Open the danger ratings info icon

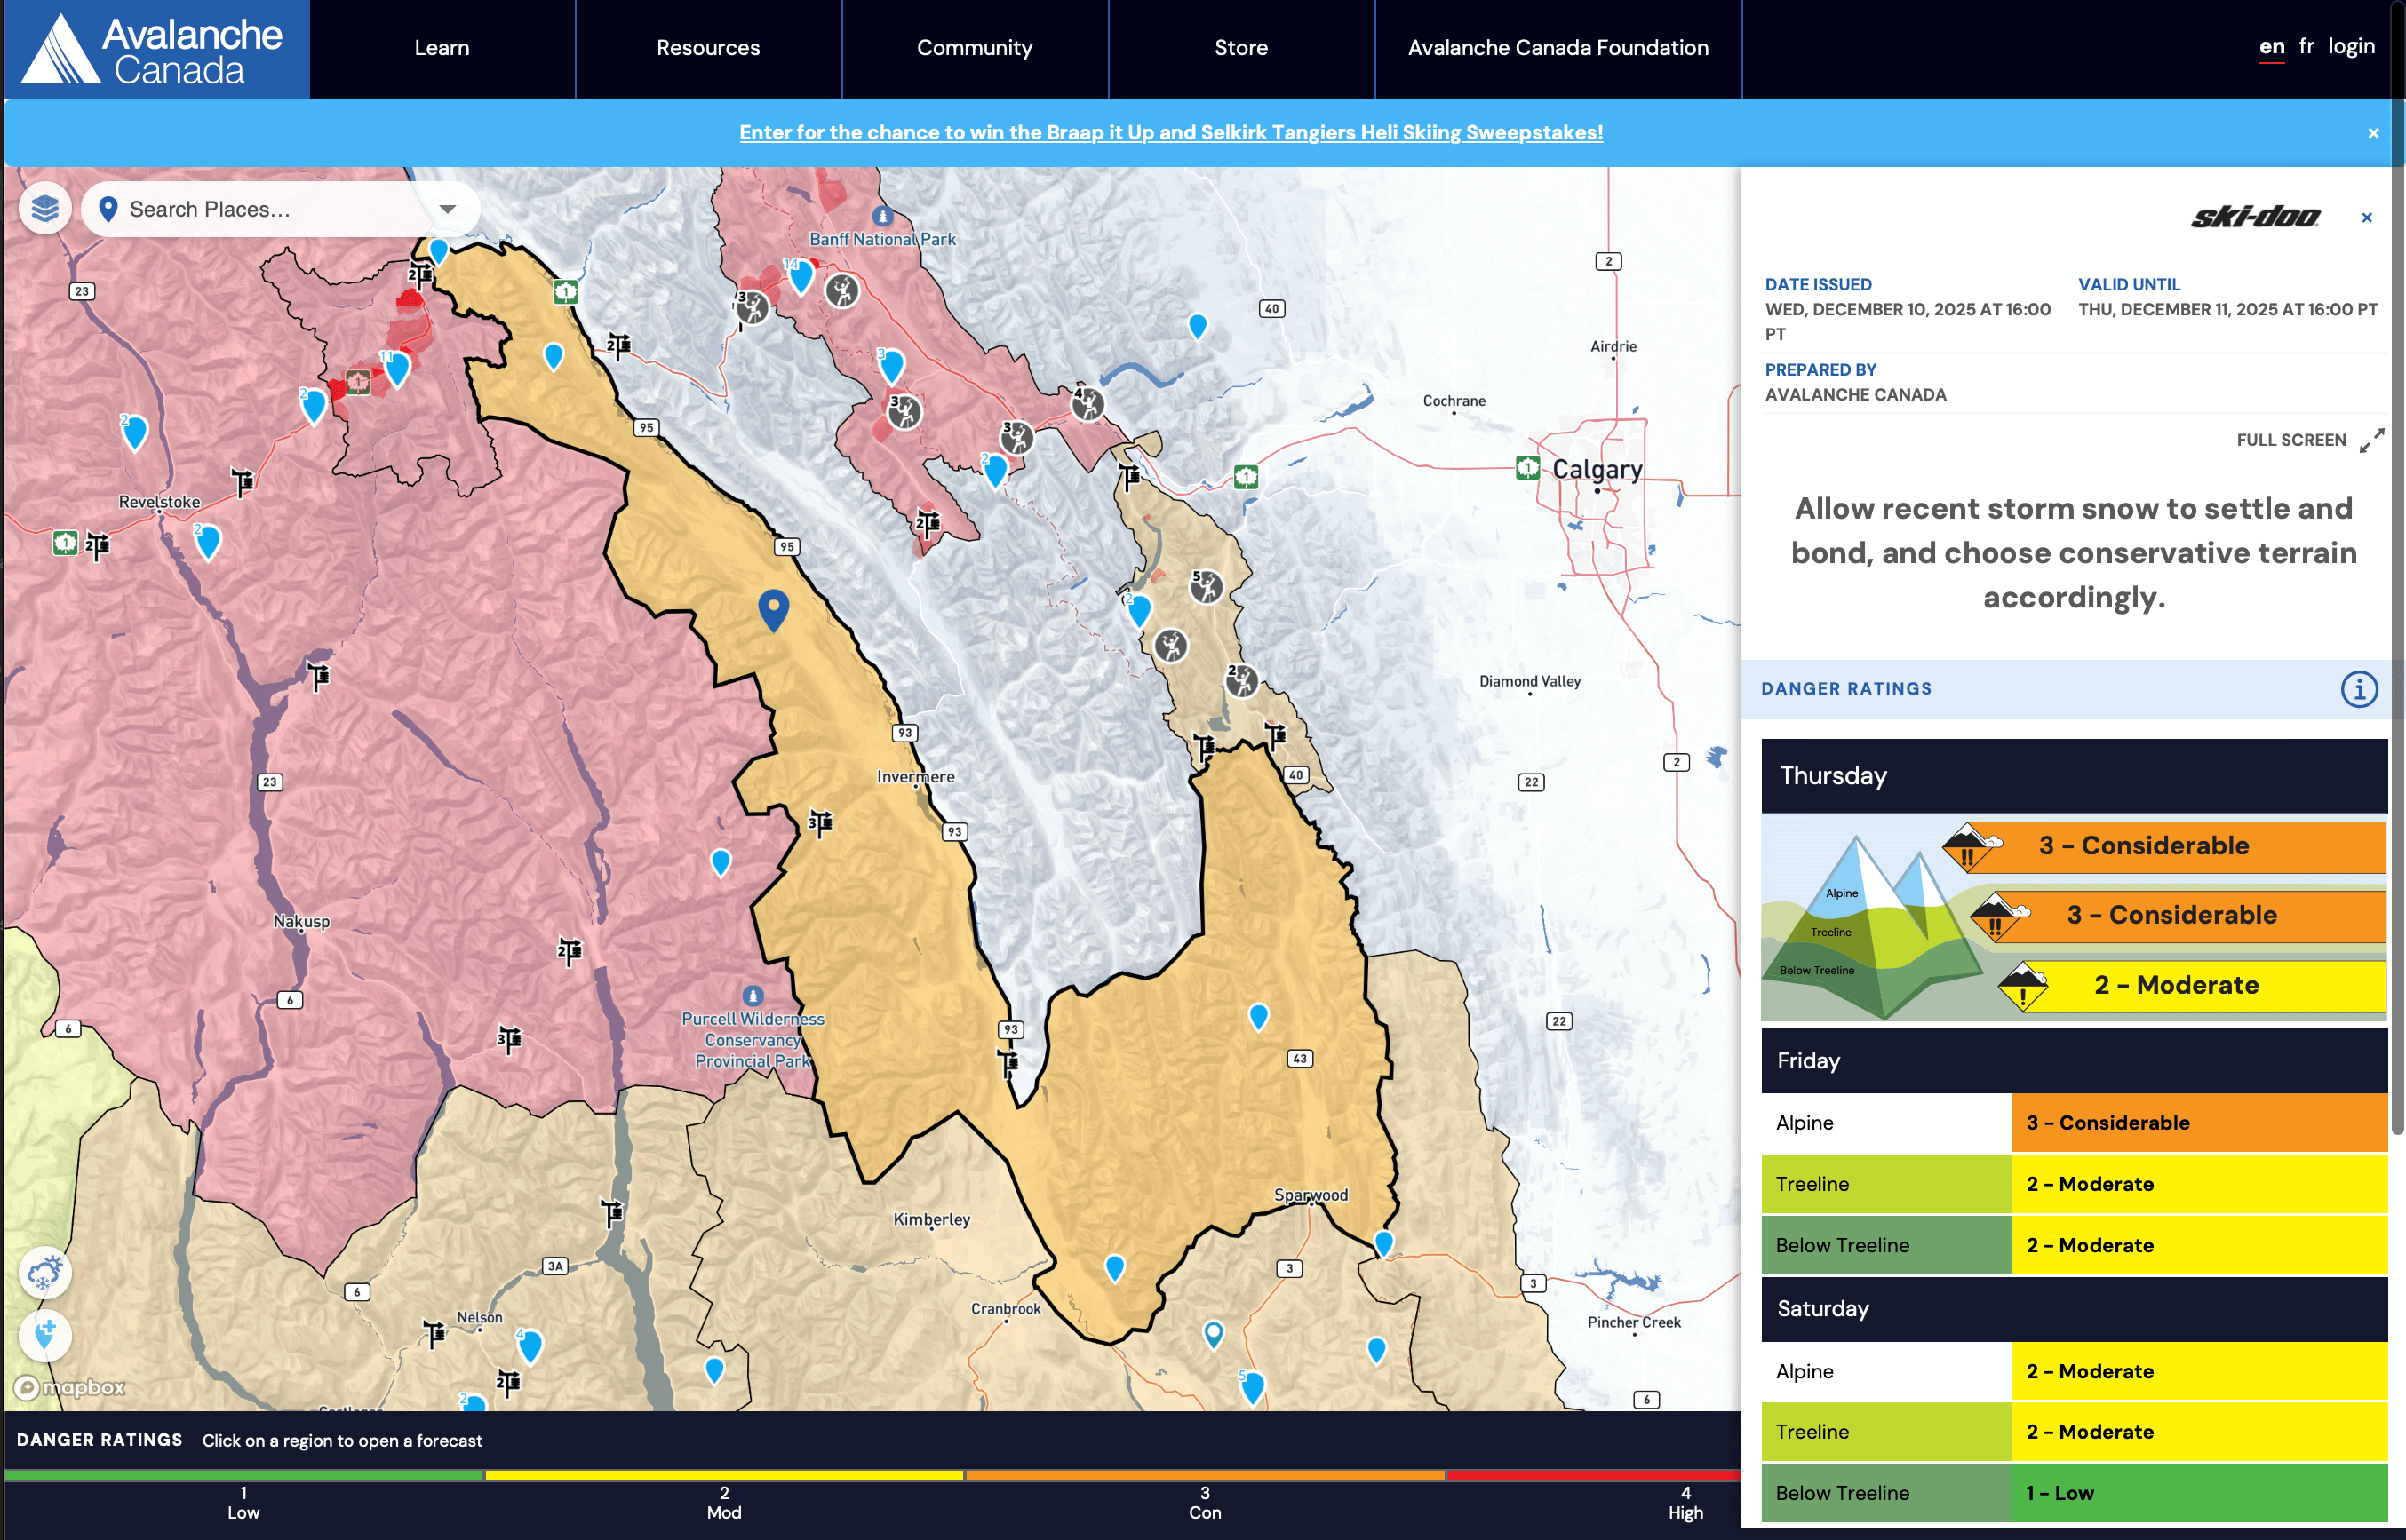2358,689
